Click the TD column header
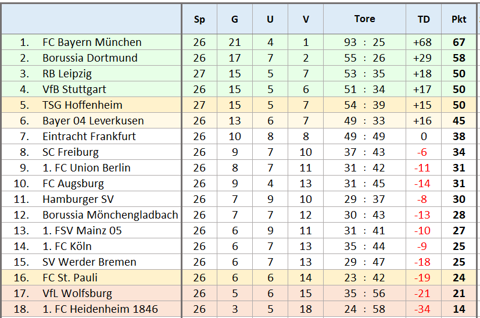This screenshot has width=480, height=318. [x=424, y=19]
